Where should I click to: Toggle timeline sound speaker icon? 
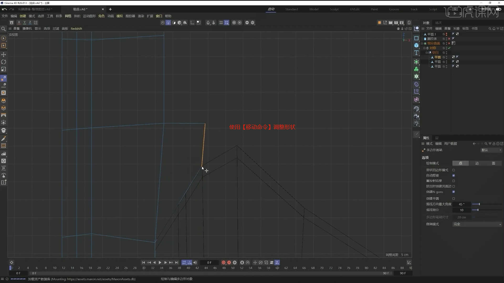(195, 263)
